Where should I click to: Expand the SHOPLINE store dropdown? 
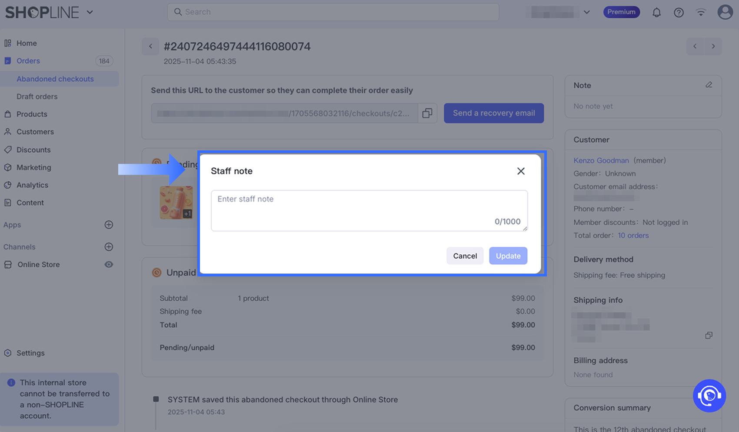pyautogui.click(x=90, y=12)
